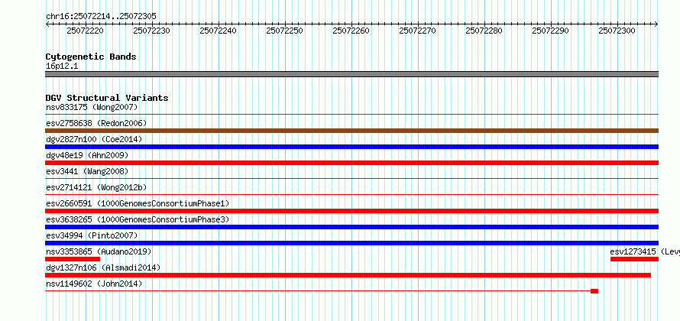Click the dgv1327n106 (Alsmadi2014) red bar
680x321 pixels.
coord(348,275)
